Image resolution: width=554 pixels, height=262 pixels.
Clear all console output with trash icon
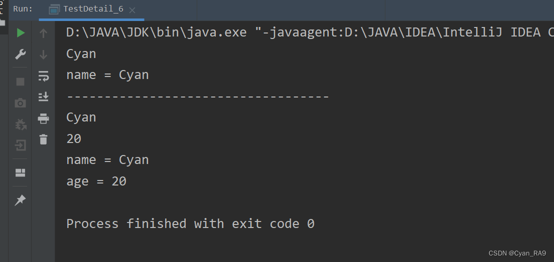[x=44, y=139]
